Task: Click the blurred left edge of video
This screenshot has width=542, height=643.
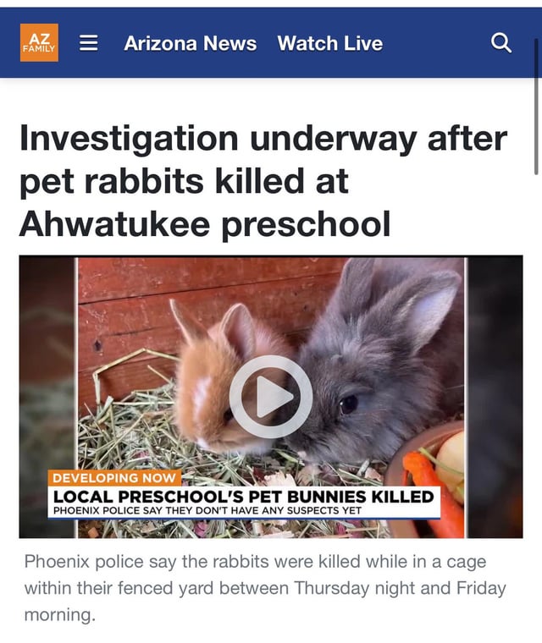Action: [47, 397]
